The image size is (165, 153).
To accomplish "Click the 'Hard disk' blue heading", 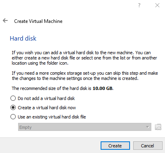I will click(x=23, y=39).
